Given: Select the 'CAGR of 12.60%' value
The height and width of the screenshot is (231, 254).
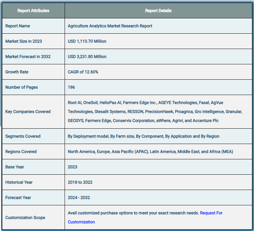Looking at the screenshot, I should click(x=83, y=72).
